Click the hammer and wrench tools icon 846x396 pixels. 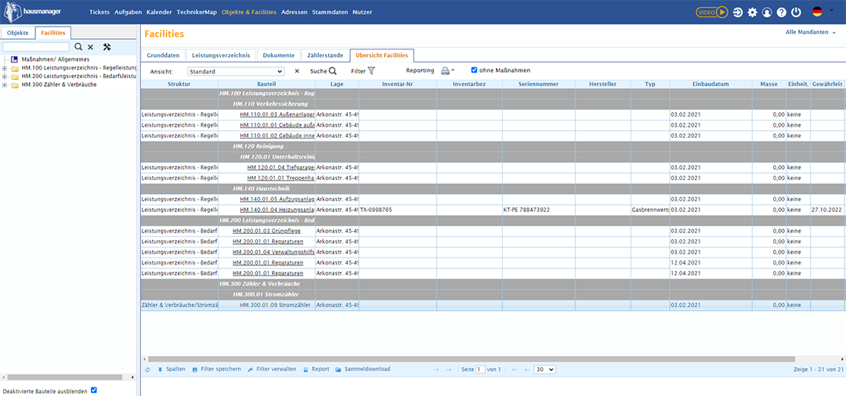pyautogui.click(x=107, y=47)
